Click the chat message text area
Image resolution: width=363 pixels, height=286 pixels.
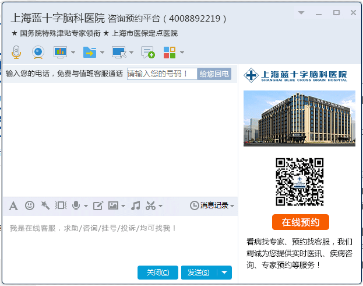pyautogui.click(x=120, y=240)
